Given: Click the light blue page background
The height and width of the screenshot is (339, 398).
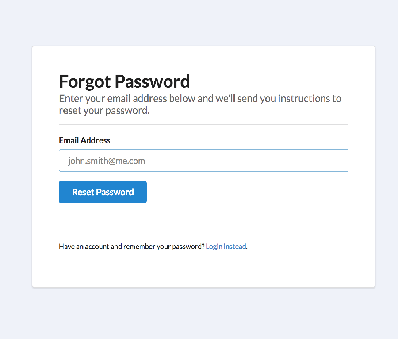Looking at the screenshot, I should tap(199, 22).
